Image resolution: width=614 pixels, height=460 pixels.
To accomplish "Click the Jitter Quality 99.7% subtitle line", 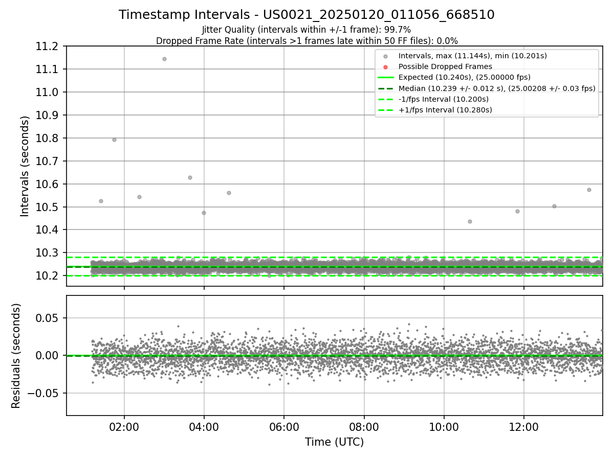I will pyautogui.click(x=306, y=30).
